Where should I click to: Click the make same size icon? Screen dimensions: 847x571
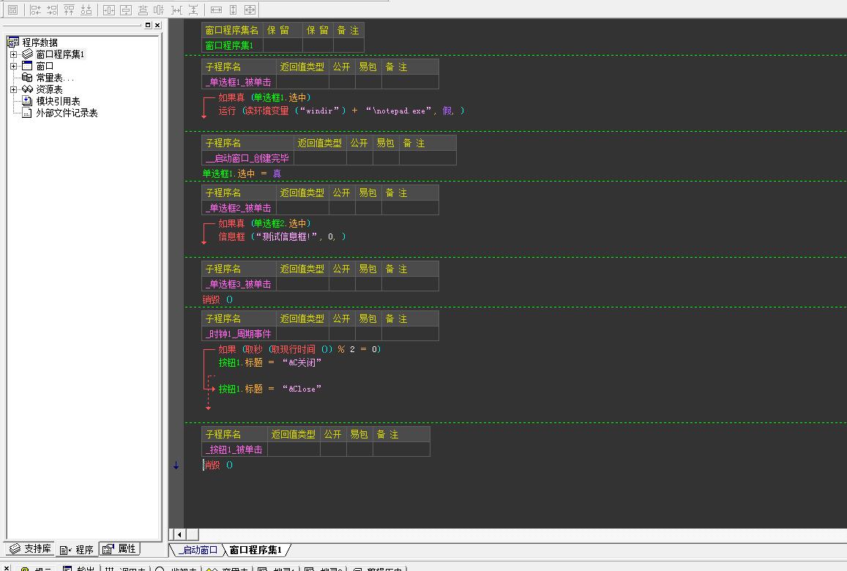pyautogui.click(x=250, y=10)
